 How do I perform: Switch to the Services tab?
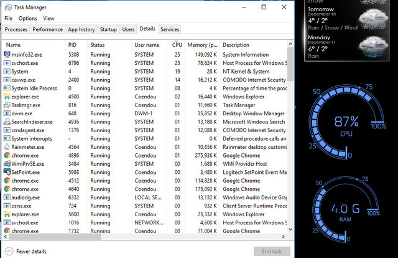point(170,29)
